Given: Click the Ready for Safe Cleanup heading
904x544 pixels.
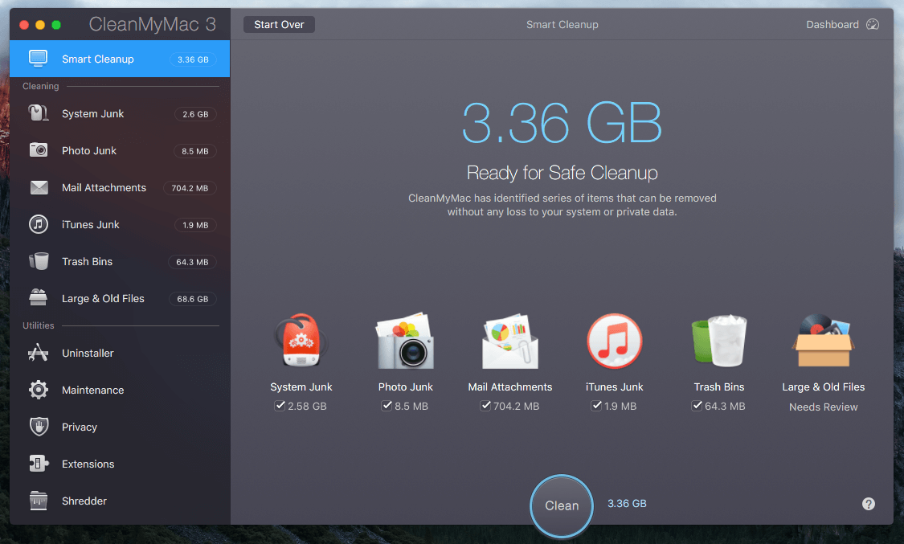Looking at the screenshot, I should point(562,172).
